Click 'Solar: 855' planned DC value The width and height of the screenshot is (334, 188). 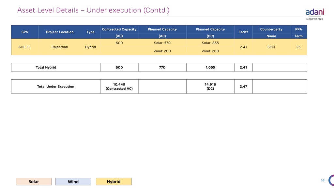click(x=210, y=43)
